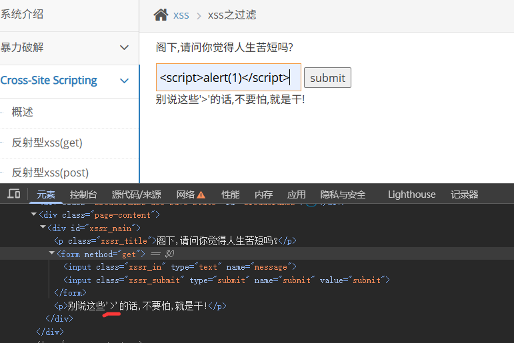Switch to the 控制台 DevTools tab
Viewport: 514px width, 343px height.
[83, 194]
